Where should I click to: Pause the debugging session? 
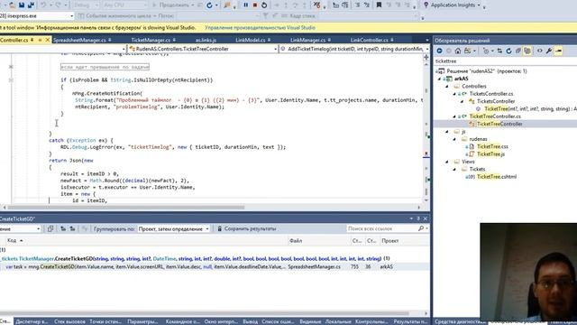245,5
